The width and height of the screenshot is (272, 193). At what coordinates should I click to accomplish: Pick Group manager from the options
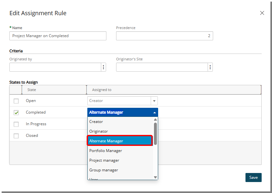104,170
